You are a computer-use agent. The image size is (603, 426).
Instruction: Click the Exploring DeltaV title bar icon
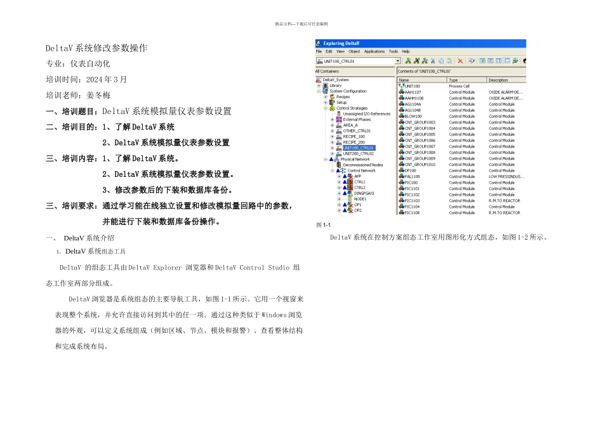pos(319,43)
